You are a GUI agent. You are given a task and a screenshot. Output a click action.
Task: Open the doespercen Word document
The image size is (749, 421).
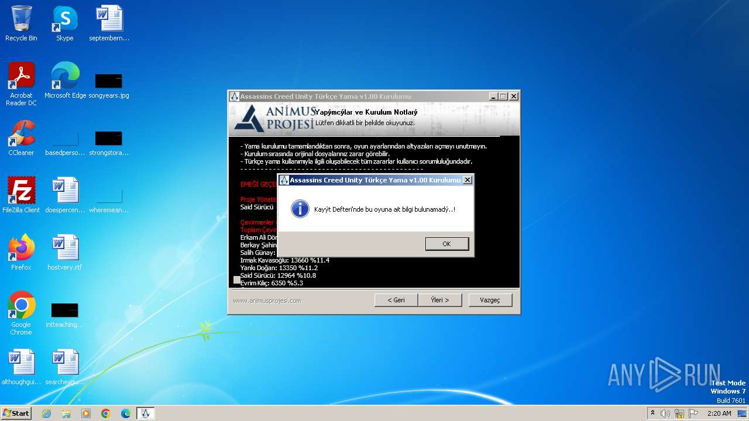pos(65,195)
